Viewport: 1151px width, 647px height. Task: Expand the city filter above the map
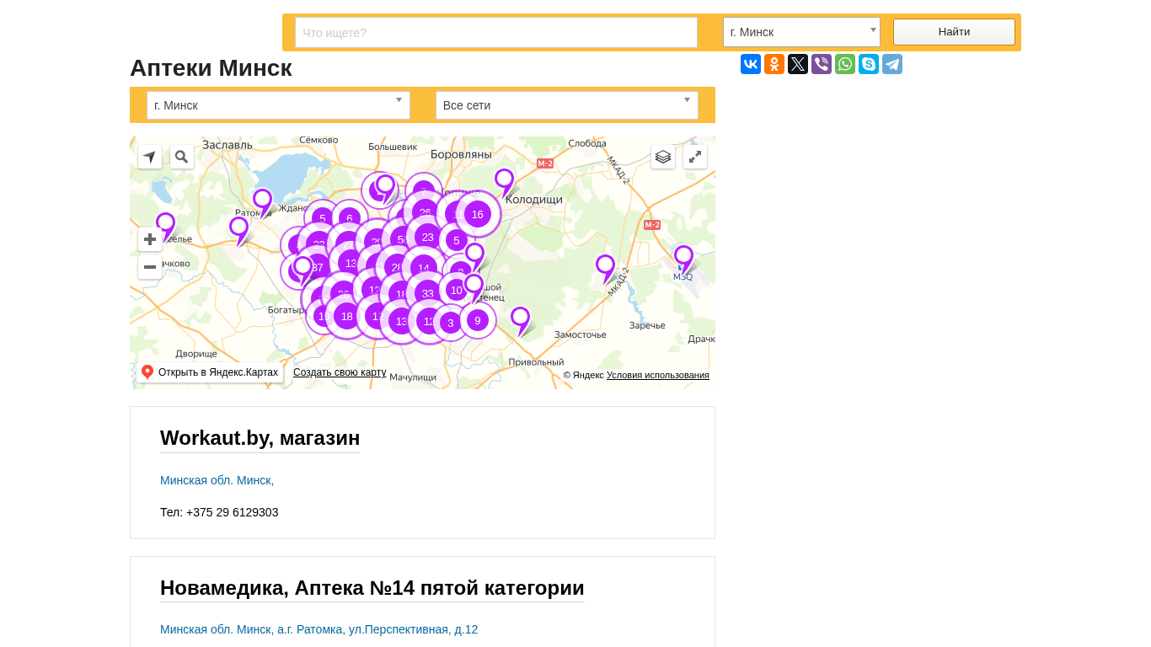tap(278, 105)
